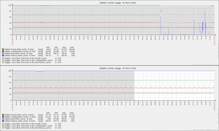Click the history write cache avg value 89.16
The height and width of the screenshot is (131, 219).
pos(64,55)
